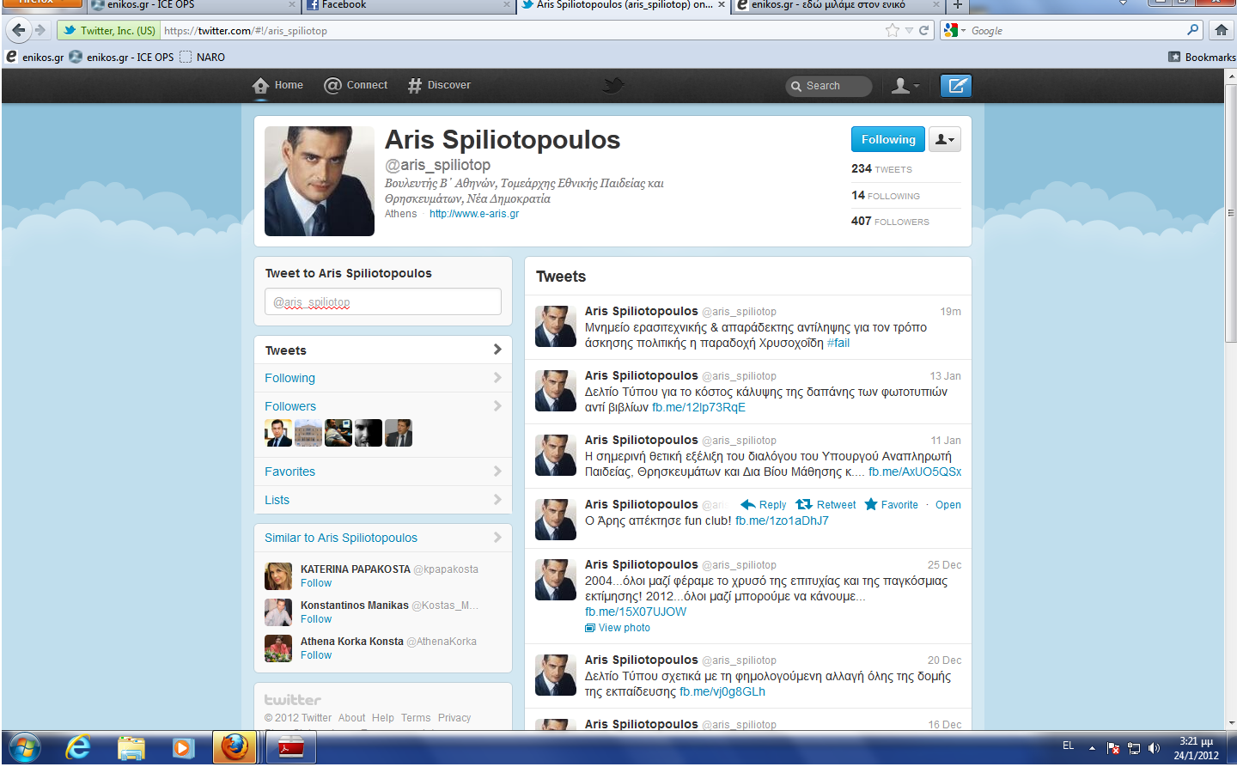The image size is (1237, 773).
Task: Bookmark page with the star icon in address bar
Action: coord(893,31)
